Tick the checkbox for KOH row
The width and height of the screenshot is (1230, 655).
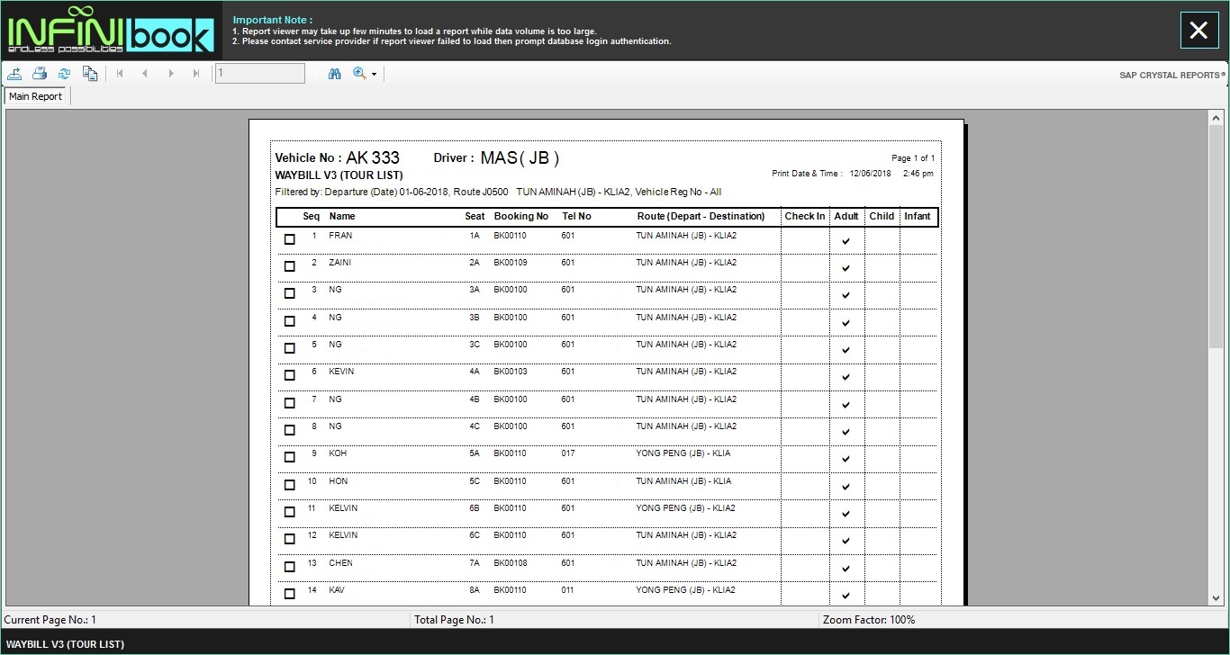(x=289, y=457)
